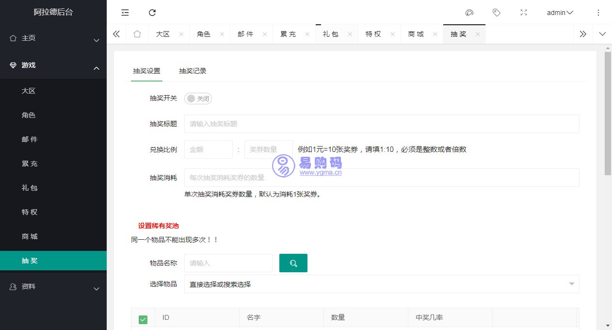Click the refresh icon in top bar
The image size is (612, 330).
[152, 13]
